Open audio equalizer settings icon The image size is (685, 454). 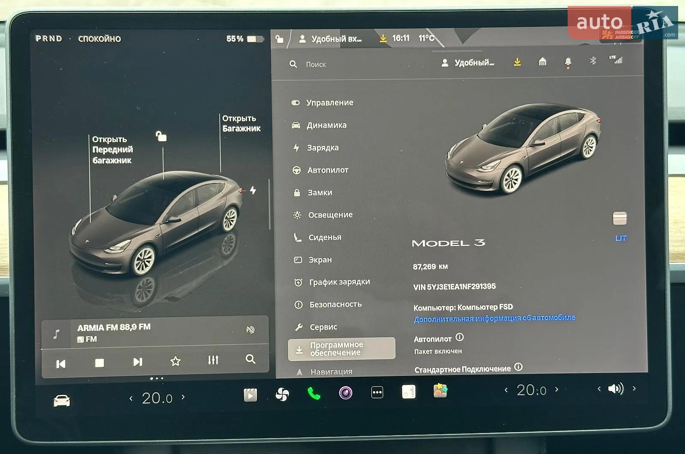click(213, 360)
